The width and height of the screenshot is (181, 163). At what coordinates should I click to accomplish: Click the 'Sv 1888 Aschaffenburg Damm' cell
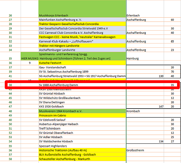82,85
